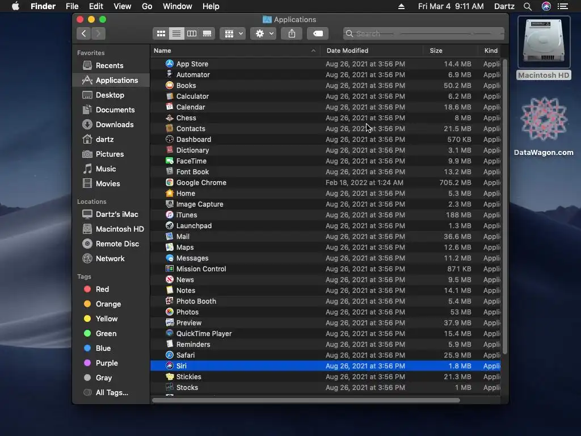581x436 pixels.
Task: Select the Safari app icon
Action: tap(169, 355)
